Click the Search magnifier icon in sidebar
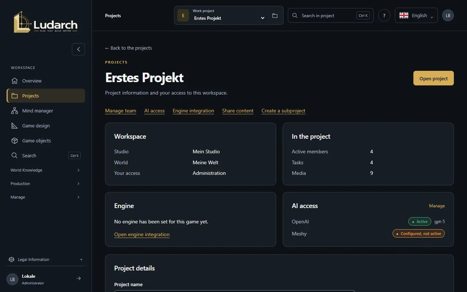 pos(15,155)
